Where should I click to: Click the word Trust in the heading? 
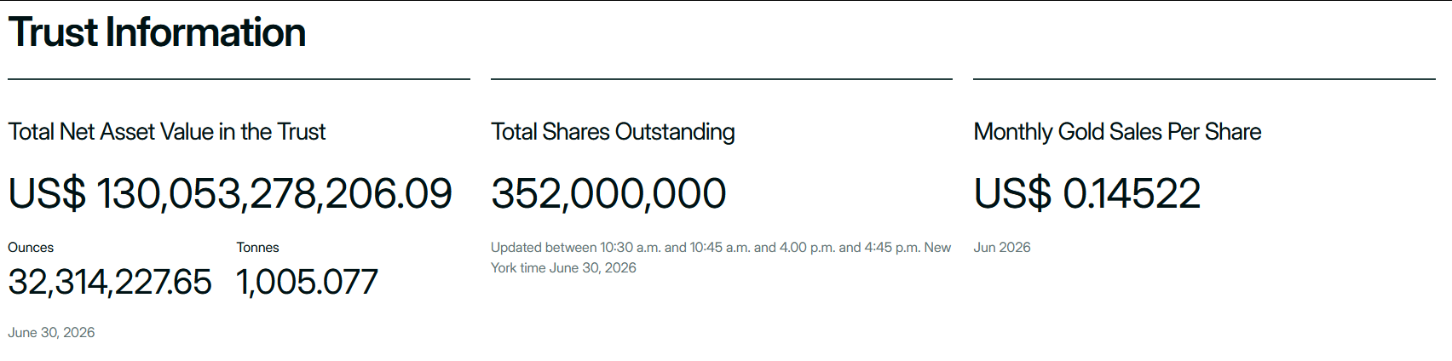click(x=53, y=32)
